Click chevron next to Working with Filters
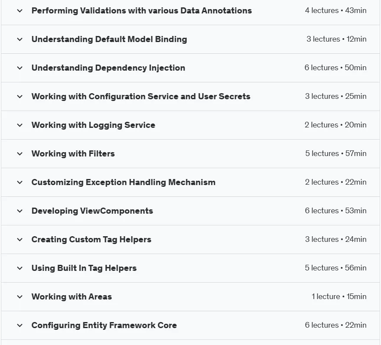Image resolution: width=381 pixels, height=345 pixels. pos(20,154)
